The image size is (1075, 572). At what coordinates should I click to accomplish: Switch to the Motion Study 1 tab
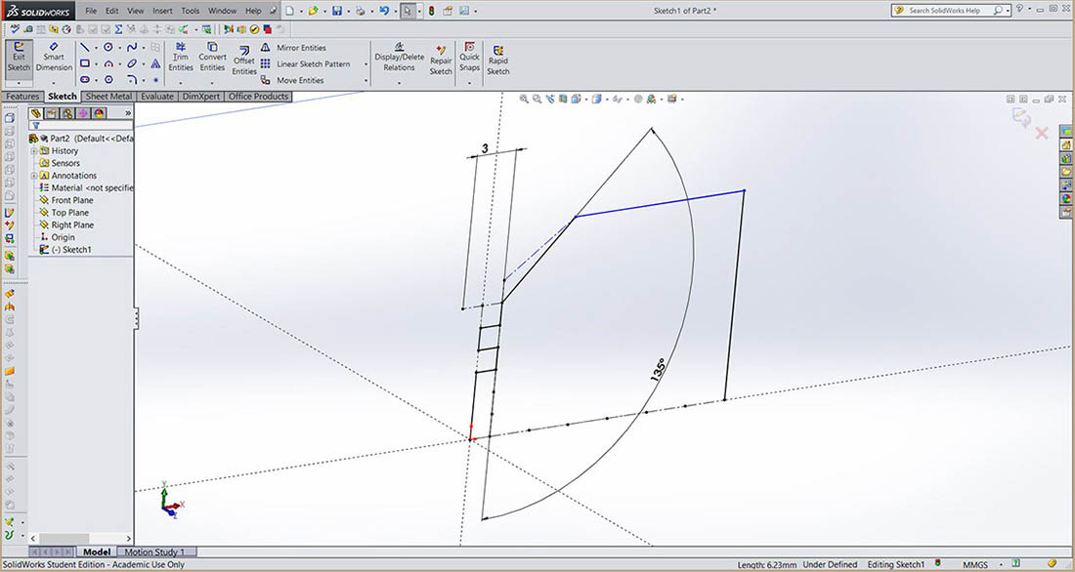156,552
